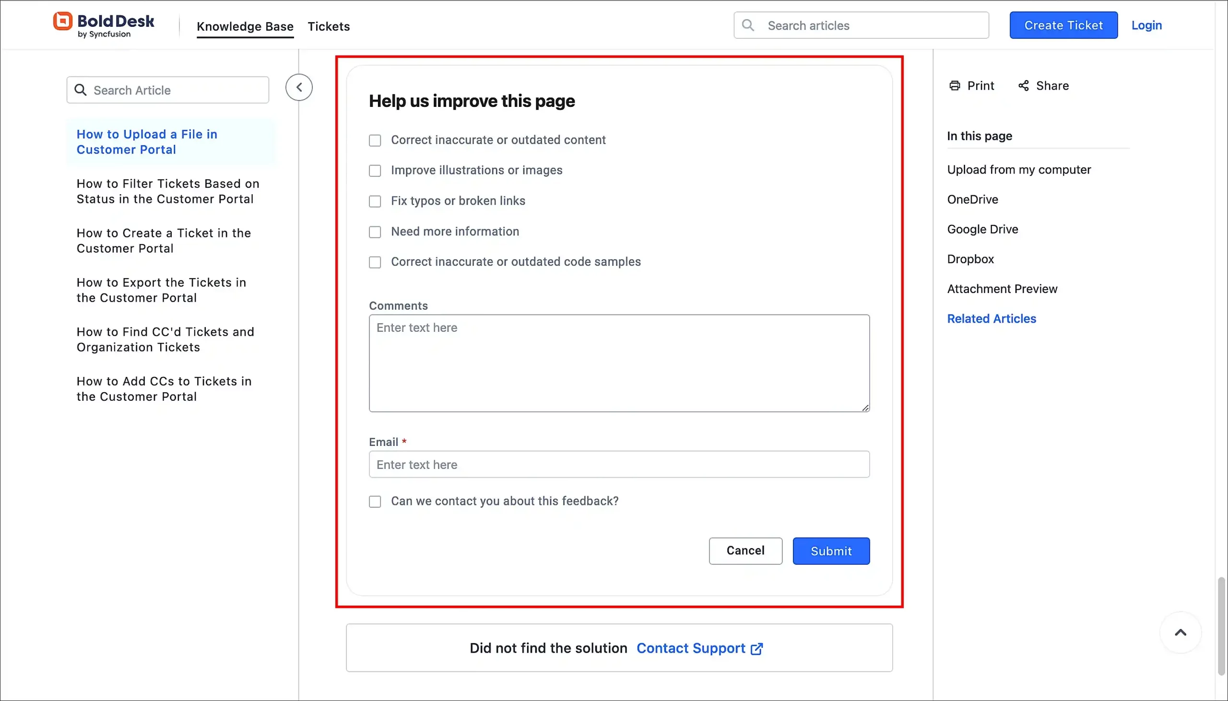Open How to Export the Tickets article
Image resolution: width=1228 pixels, height=701 pixels.
(x=161, y=290)
